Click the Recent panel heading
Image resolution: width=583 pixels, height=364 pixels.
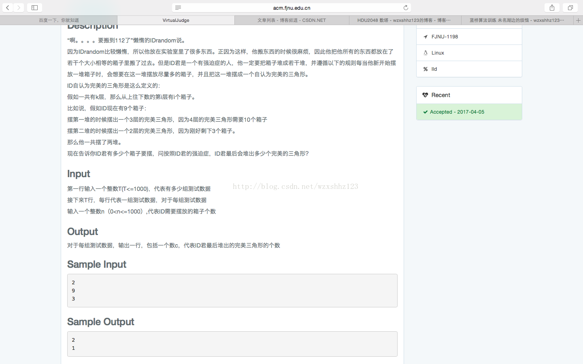tap(440, 95)
